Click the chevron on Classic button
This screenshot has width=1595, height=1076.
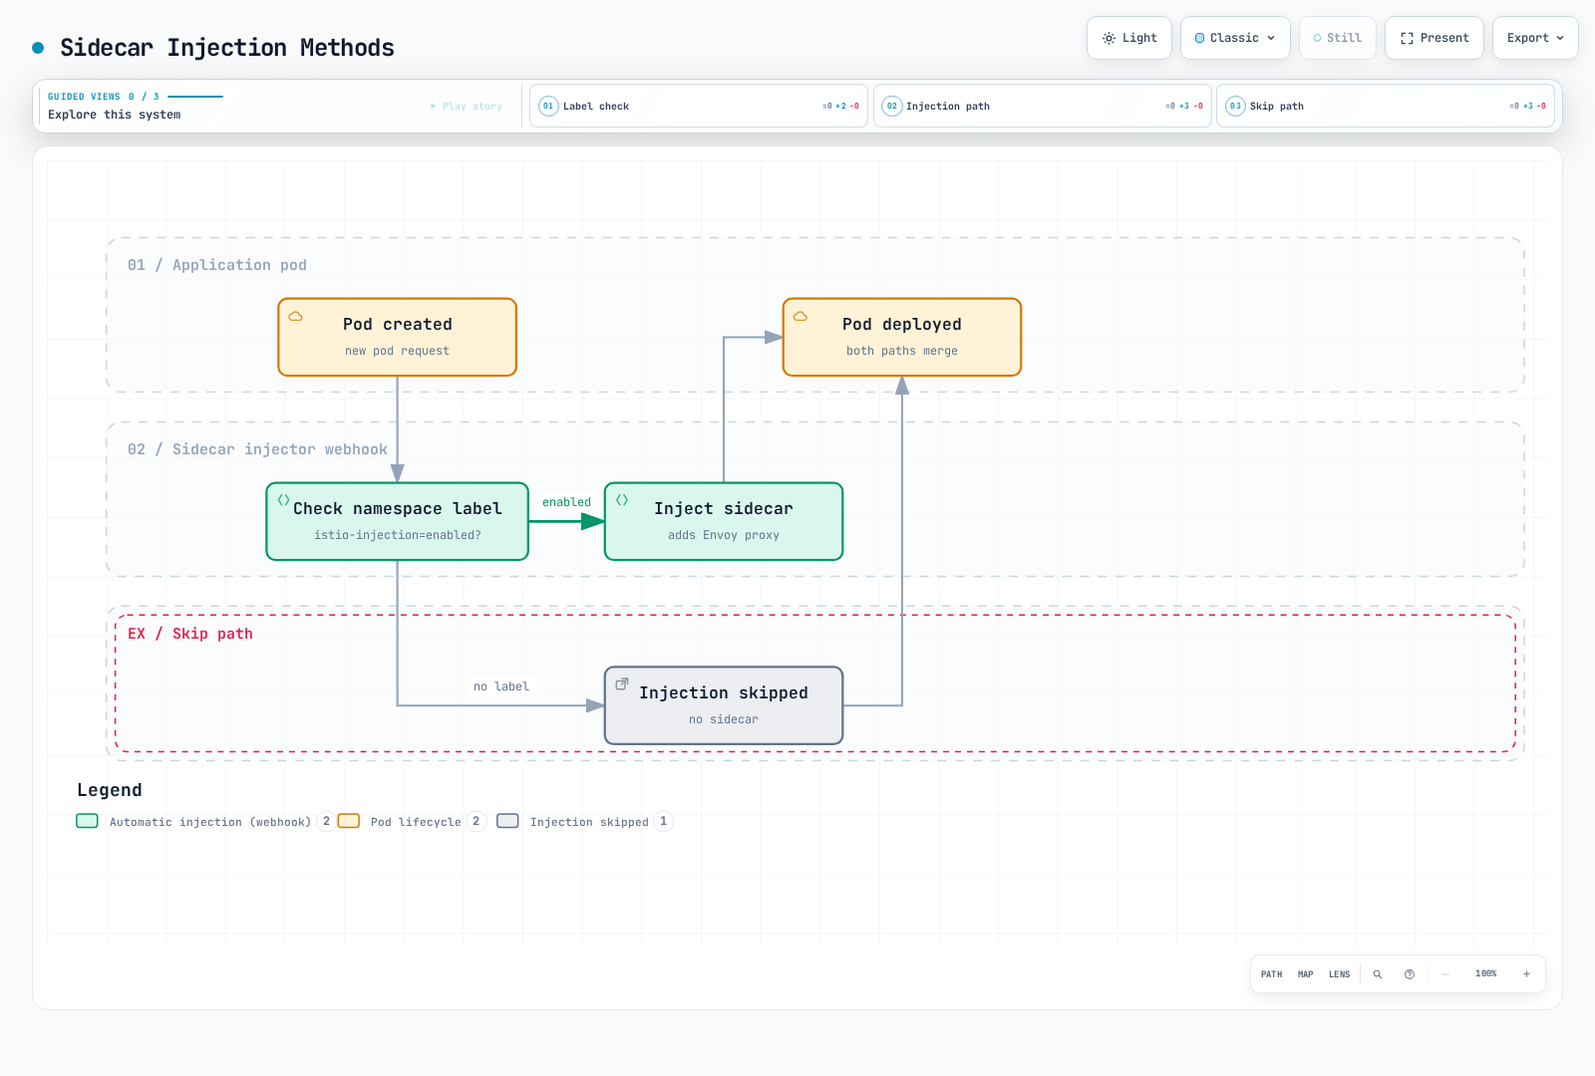click(1271, 38)
